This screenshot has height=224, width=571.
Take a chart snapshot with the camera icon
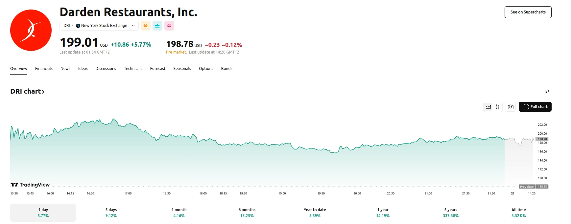point(510,107)
